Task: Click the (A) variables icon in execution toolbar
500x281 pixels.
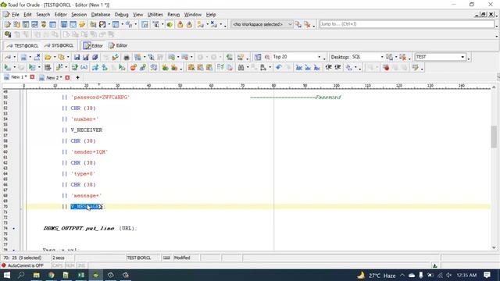Action: [x=84, y=68]
